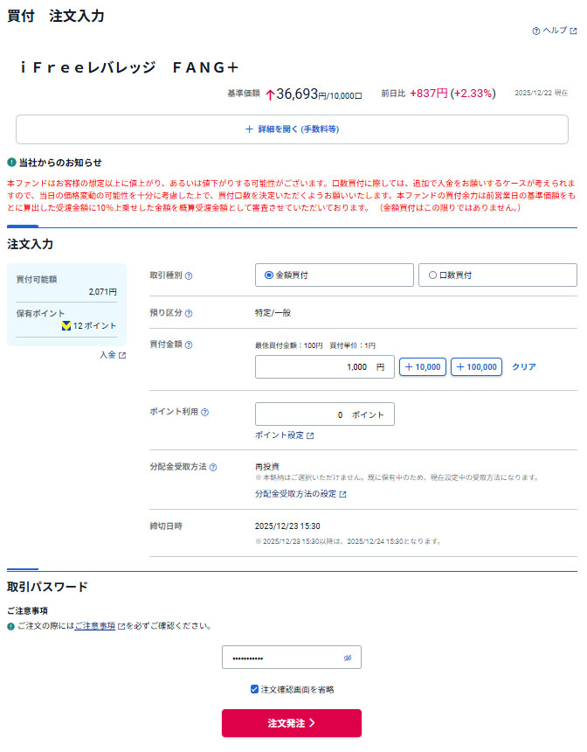Toggle password visibility eye icon
This screenshot has width=587, height=752.
point(347,658)
